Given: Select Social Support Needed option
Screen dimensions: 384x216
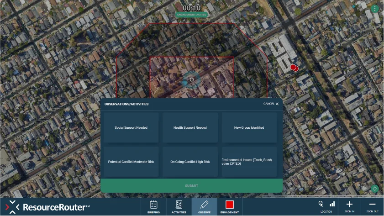Looking at the screenshot, I should (131, 127).
